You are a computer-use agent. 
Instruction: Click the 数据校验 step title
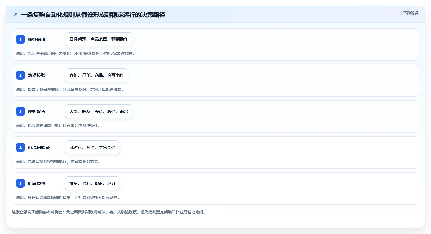[x=37, y=75]
